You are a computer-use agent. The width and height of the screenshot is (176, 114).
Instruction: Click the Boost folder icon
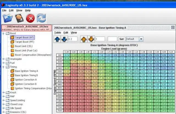8,33
